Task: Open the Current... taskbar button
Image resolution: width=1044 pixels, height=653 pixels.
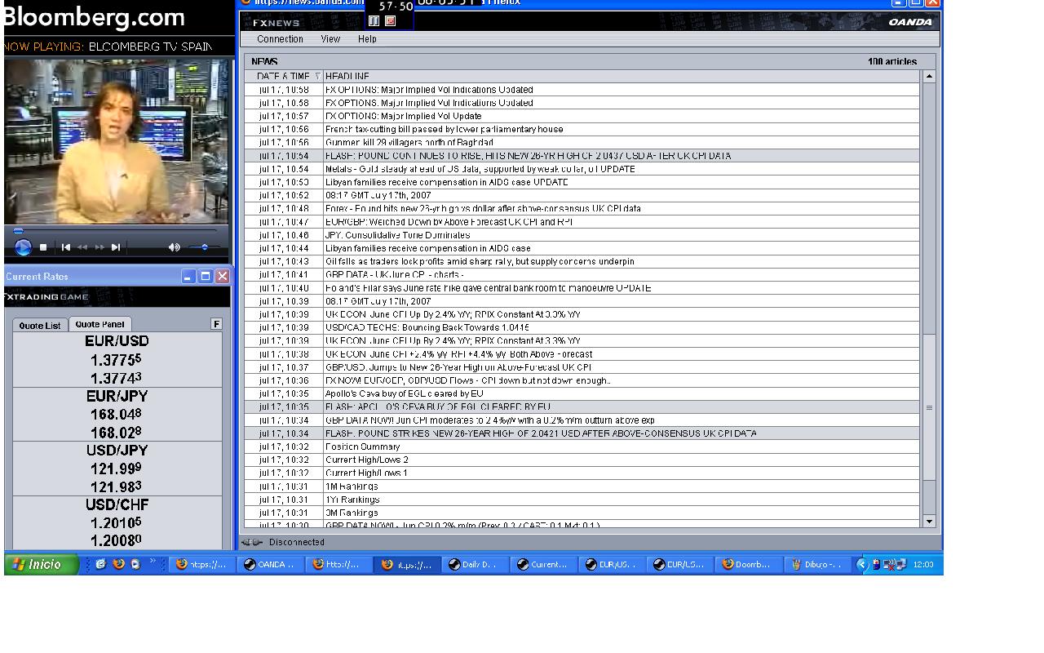Action: coord(543,564)
